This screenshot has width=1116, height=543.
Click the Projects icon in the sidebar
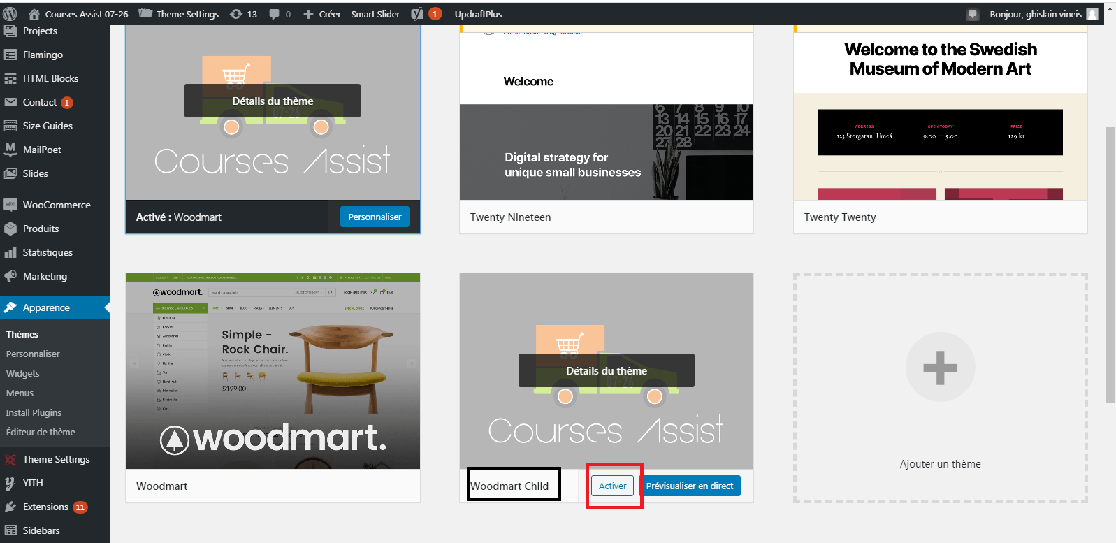coord(10,31)
